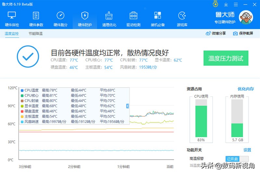260x174 pixels.
Task: Open 硬件体检 hardware checkup section
Action: click(12, 19)
